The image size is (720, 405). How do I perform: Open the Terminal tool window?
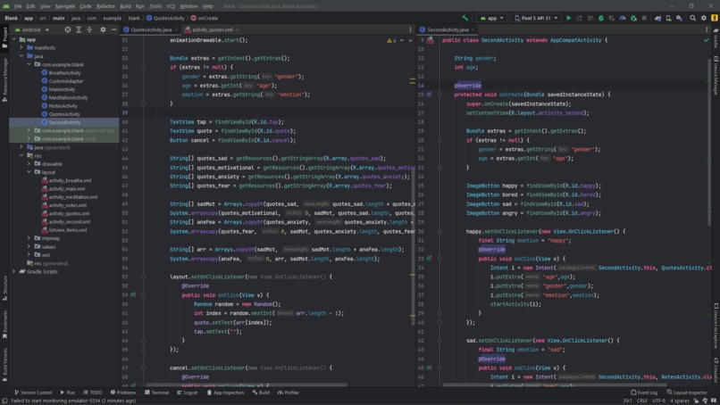156,393
